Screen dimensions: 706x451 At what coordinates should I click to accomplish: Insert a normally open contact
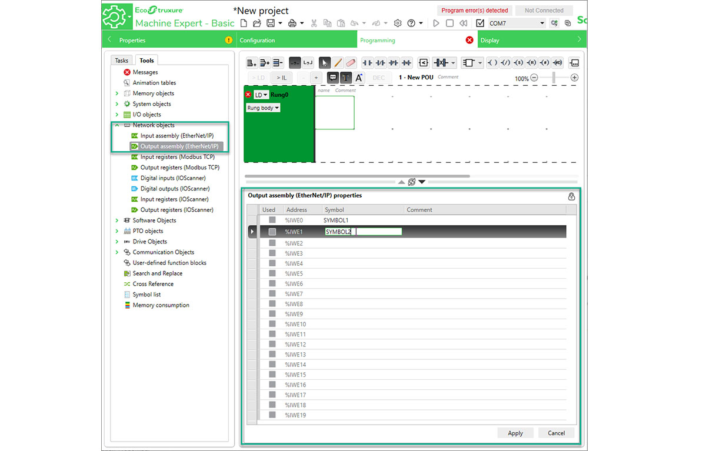(367, 62)
